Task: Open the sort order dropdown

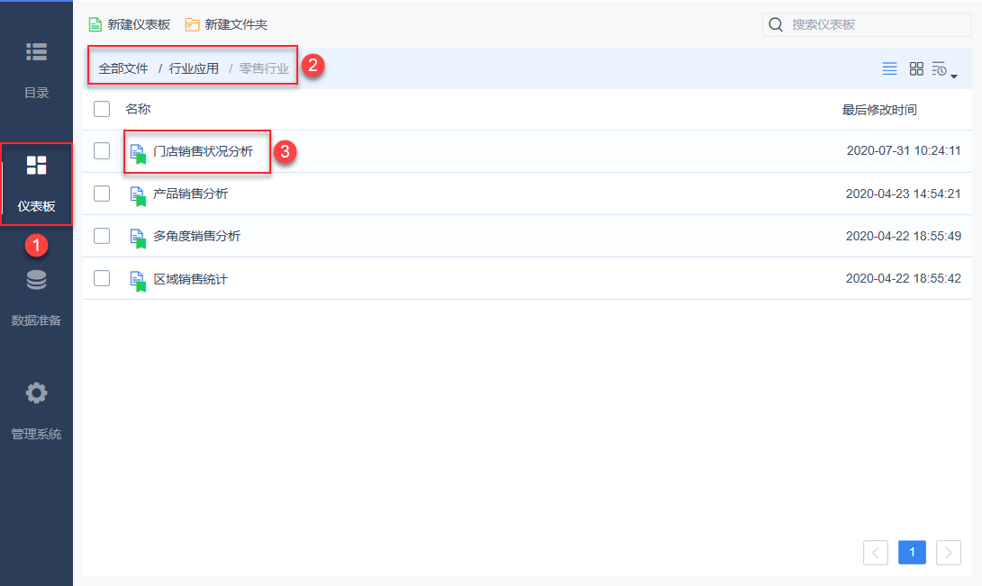Action: coord(943,69)
